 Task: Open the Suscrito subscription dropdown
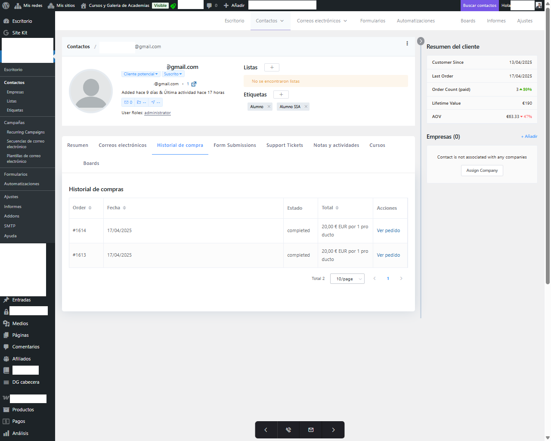173,74
